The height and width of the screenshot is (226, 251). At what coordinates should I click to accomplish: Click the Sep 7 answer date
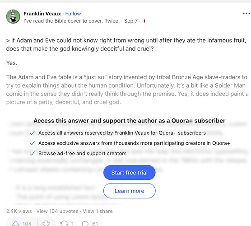pyautogui.click(x=131, y=21)
